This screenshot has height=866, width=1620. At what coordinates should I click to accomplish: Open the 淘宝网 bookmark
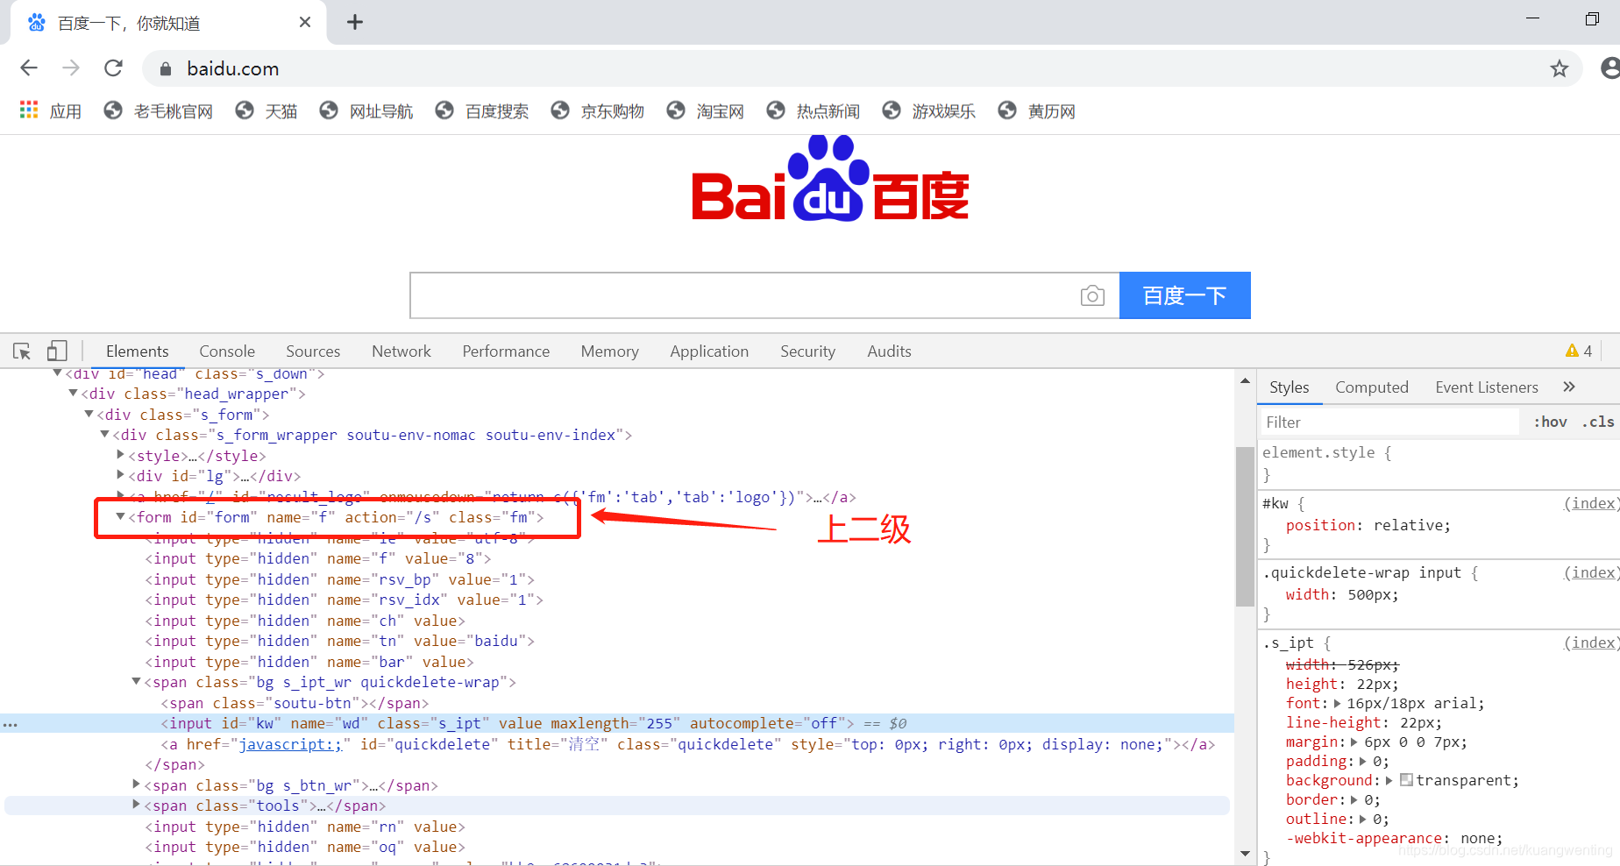(x=706, y=110)
